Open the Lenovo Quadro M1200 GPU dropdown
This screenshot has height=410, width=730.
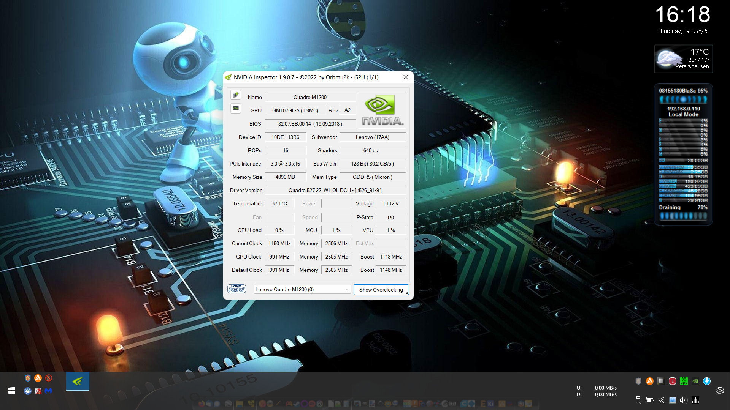coord(302,289)
